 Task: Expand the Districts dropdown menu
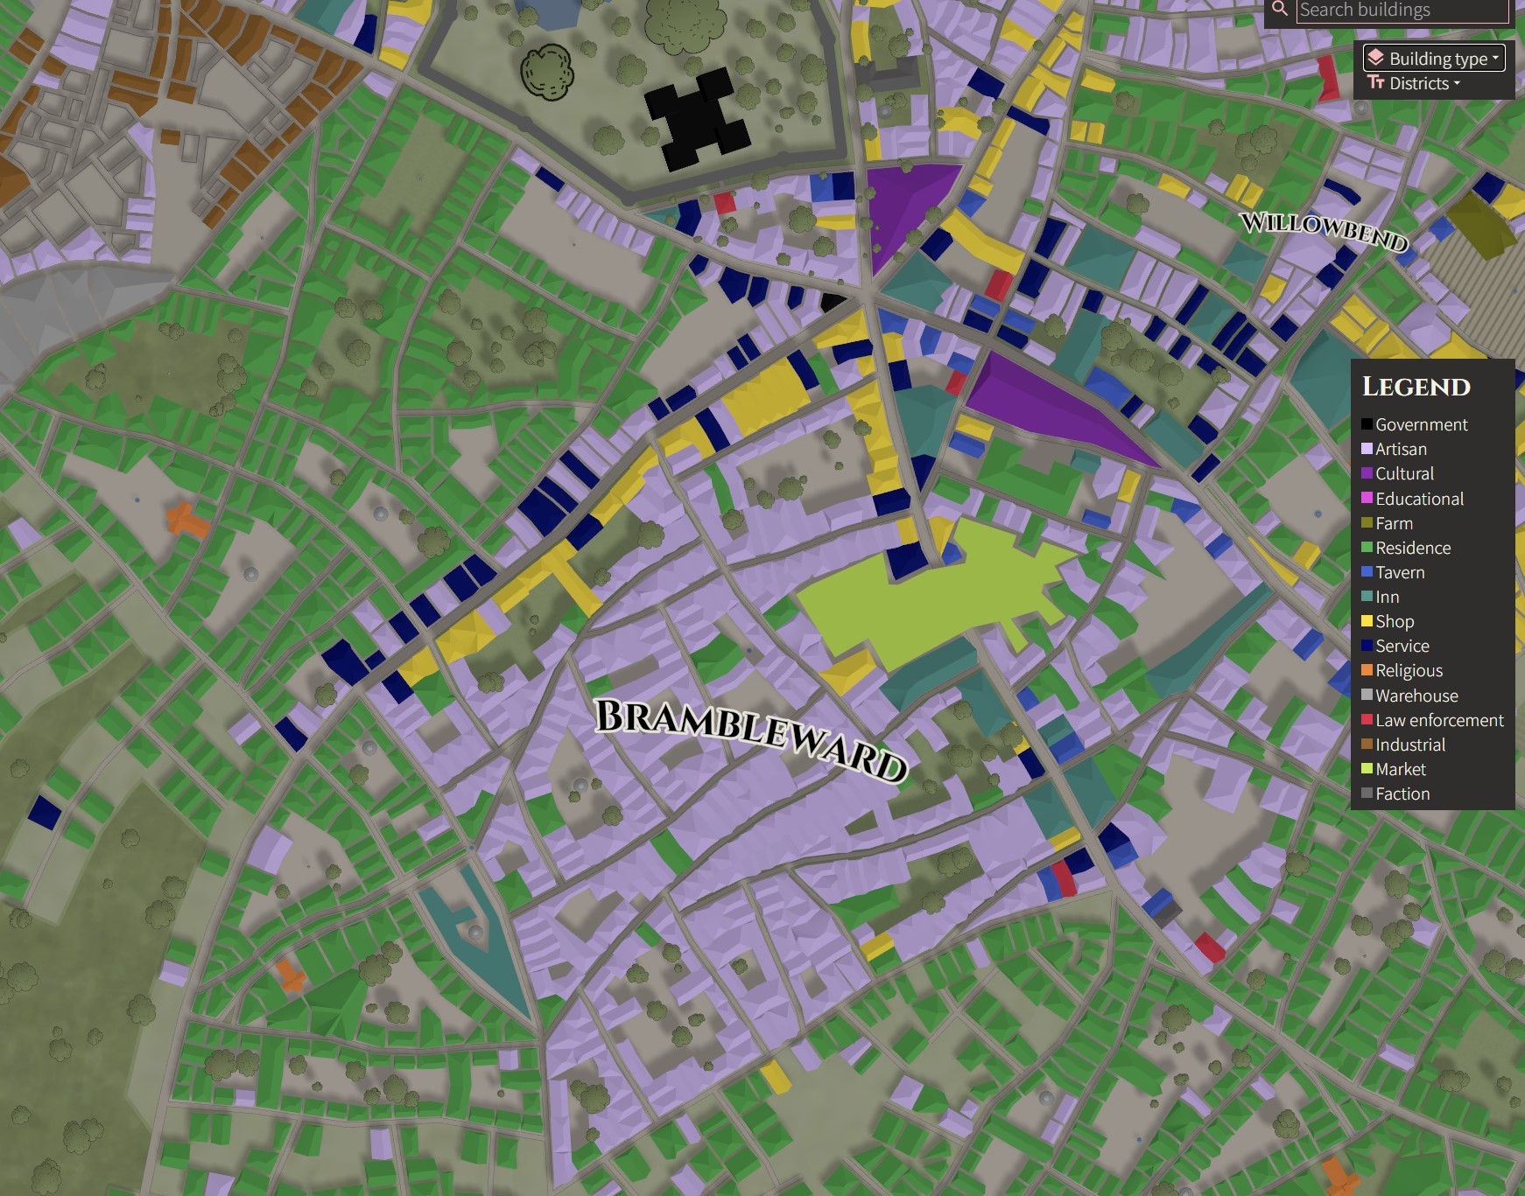coord(1418,83)
